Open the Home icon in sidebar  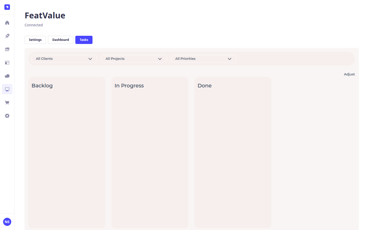point(7,23)
